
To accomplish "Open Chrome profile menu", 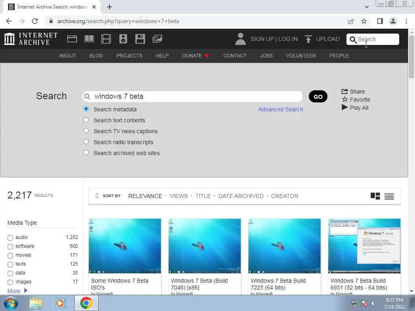I will [x=393, y=21].
